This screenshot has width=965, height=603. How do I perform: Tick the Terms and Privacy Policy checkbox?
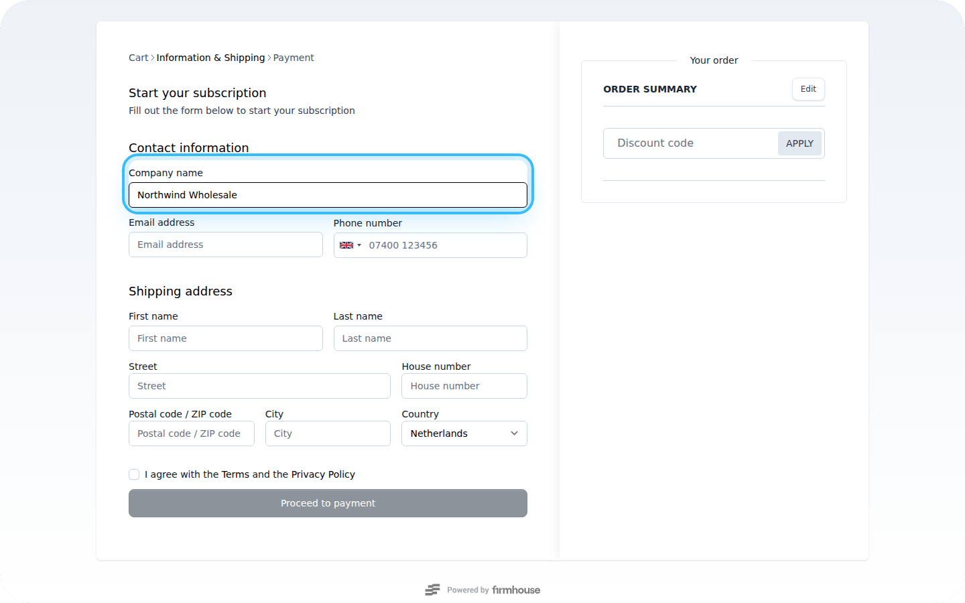[134, 474]
